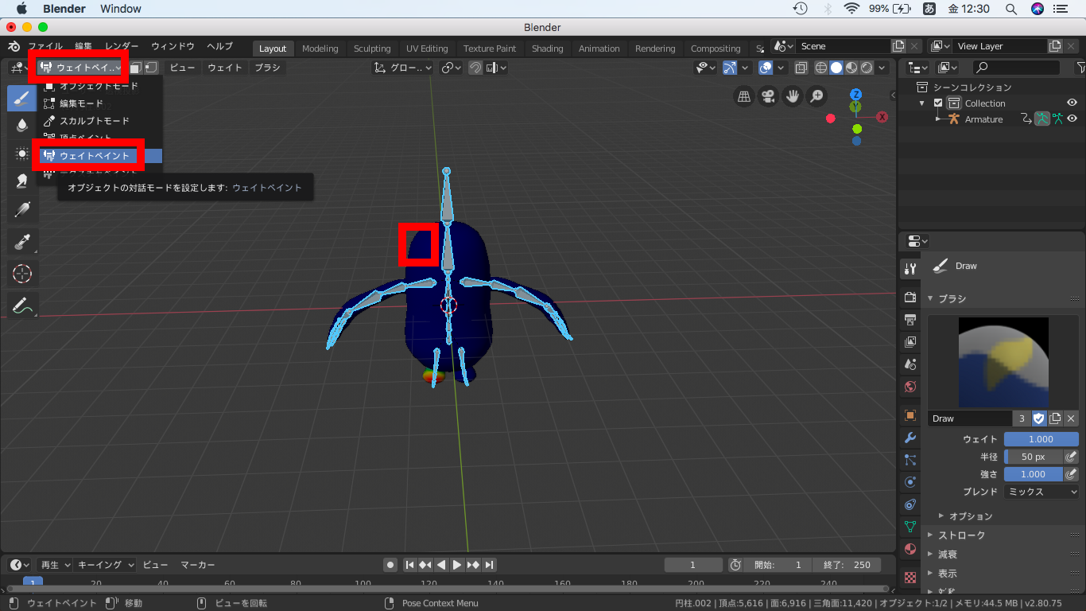1086x611 pixels.
Task: Open the Active Tool properties tab
Action: pyautogui.click(x=910, y=269)
